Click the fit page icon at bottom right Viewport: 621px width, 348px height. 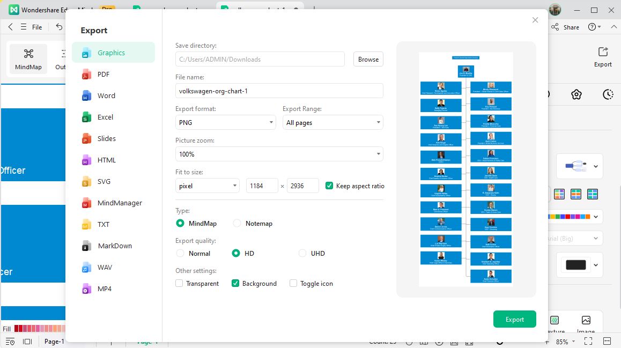point(607,341)
